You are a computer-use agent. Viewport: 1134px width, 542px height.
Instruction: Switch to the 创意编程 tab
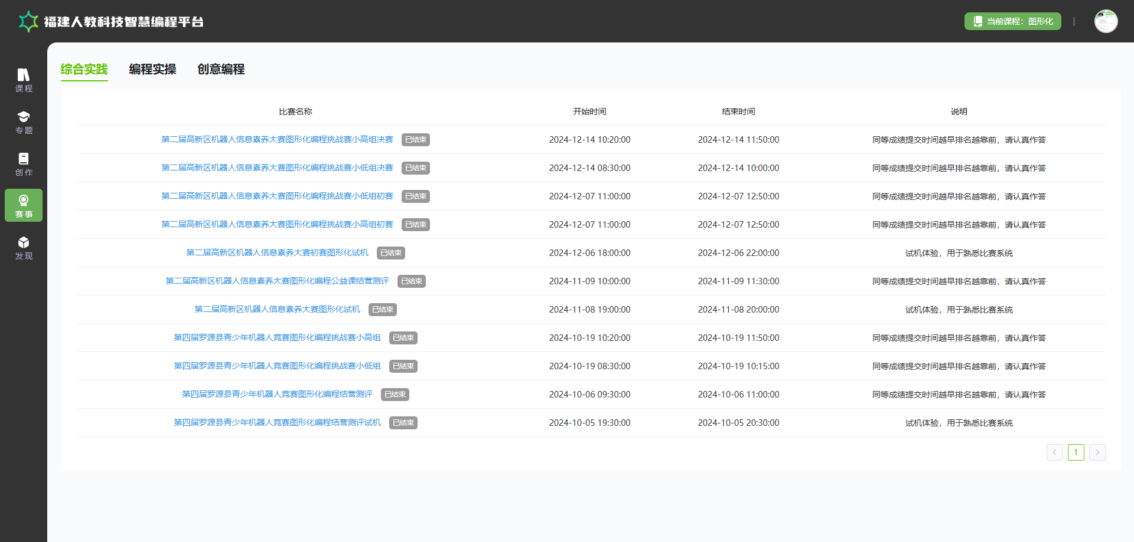coord(221,70)
